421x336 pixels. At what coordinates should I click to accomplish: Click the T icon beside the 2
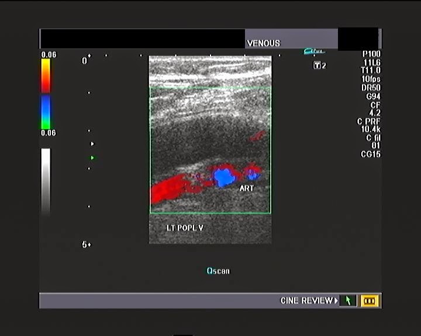tap(317, 65)
